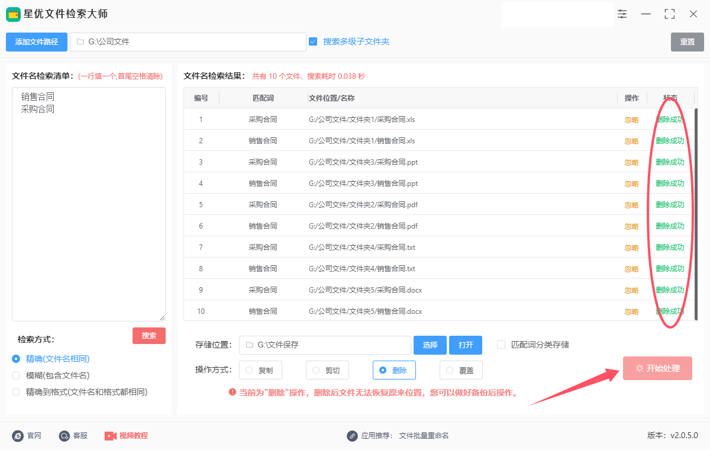Click the 开始处理 button
This screenshot has width=710, height=450.
(x=657, y=368)
